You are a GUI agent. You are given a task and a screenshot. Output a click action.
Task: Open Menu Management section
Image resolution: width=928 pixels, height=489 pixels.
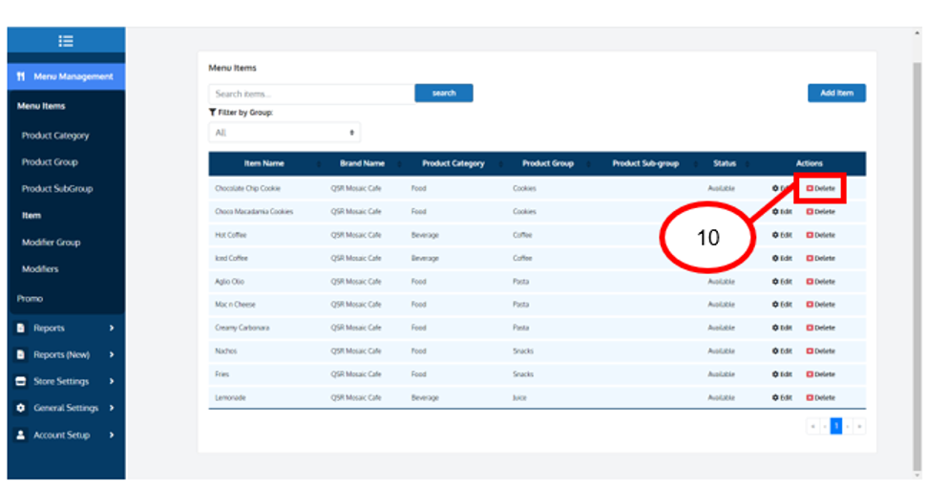point(66,76)
